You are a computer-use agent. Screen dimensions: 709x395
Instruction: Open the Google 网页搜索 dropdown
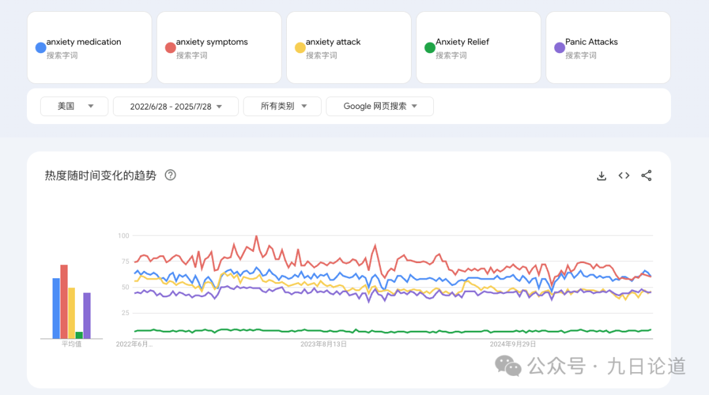click(379, 106)
